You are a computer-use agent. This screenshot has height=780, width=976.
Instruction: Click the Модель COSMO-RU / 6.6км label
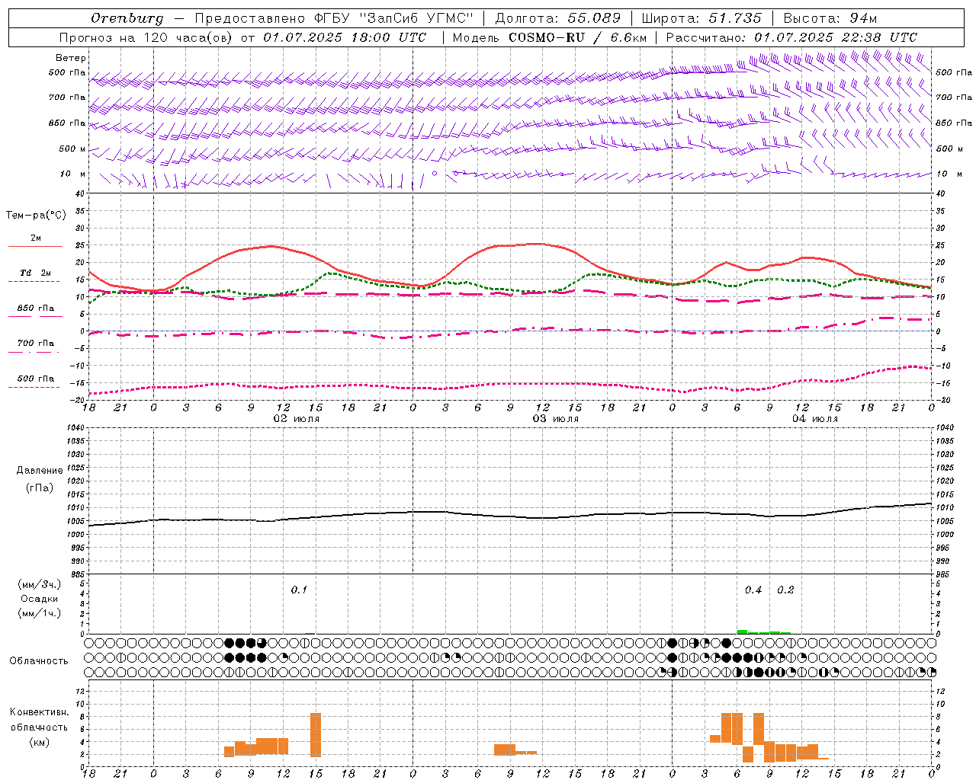[x=550, y=37]
